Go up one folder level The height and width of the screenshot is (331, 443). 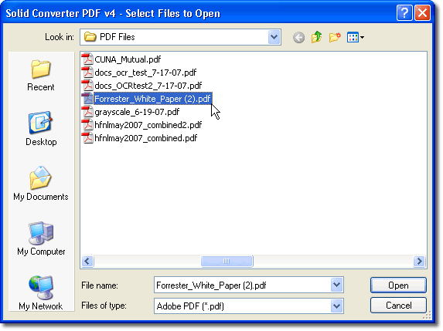pyautogui.click(x=317, y=37)
